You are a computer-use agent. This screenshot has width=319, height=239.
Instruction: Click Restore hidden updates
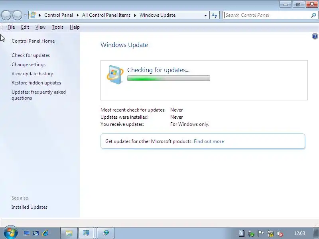[36, 83]
